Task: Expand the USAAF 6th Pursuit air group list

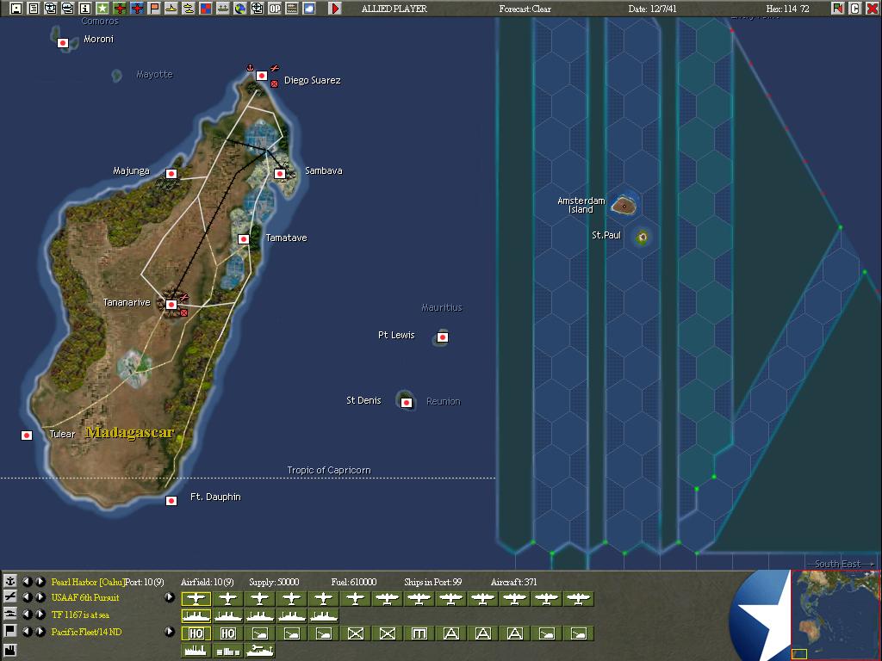Action: click(170, 597)
